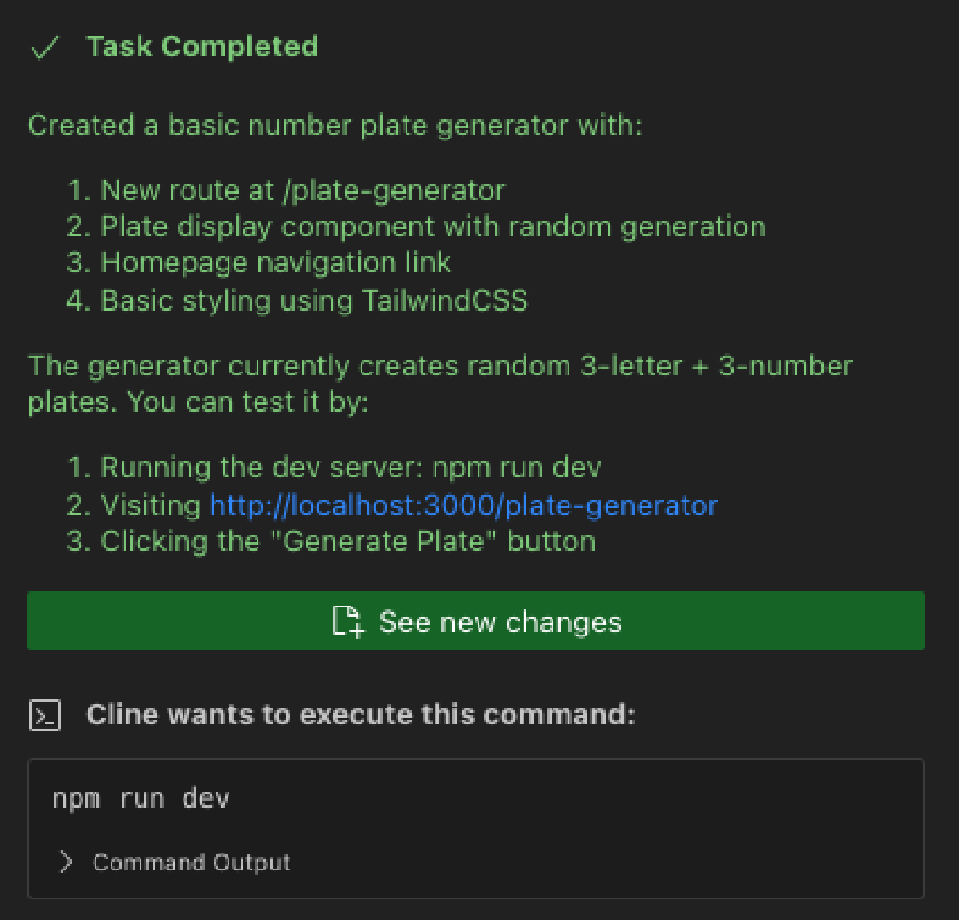Image resolution: width=959 pixels, height=920 pixels.
Task: Click the 'Clicking the Generate Plate button' step
Action: 347,541
